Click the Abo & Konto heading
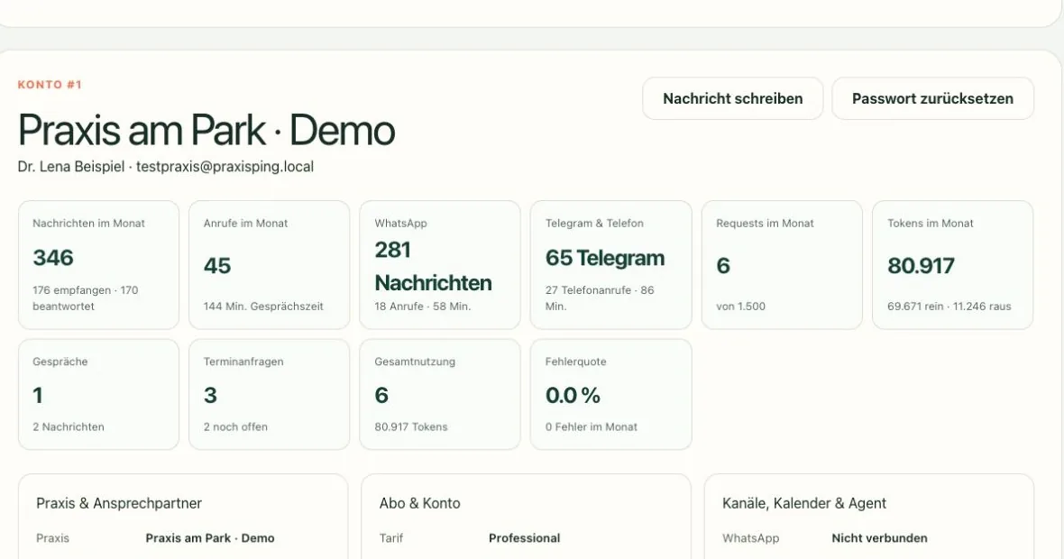This screenshot has height=559, width=1064. (x=420, y=503)
